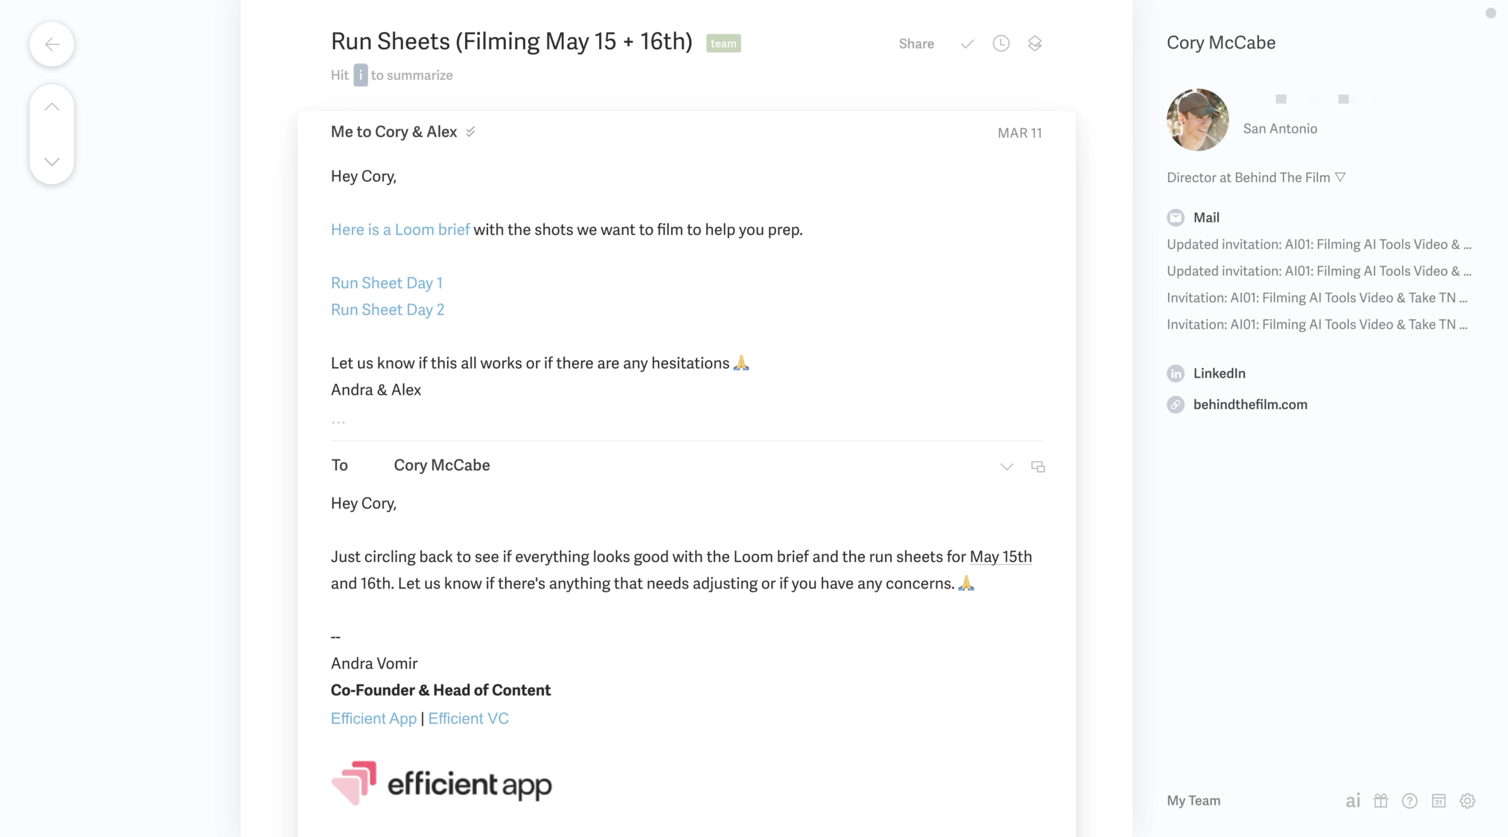The image size is (1508, 837).
Task: Expand the collapsed quoted text ellipsis
Action: pyautogui.click(x=338, y=421)
